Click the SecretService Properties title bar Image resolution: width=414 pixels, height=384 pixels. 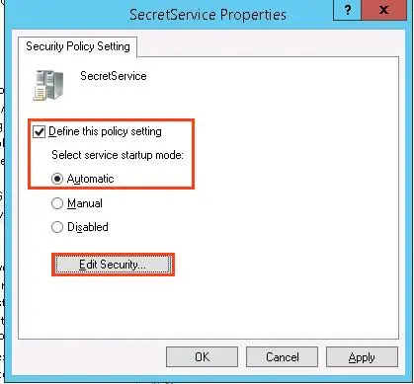[x=207, y=15]
